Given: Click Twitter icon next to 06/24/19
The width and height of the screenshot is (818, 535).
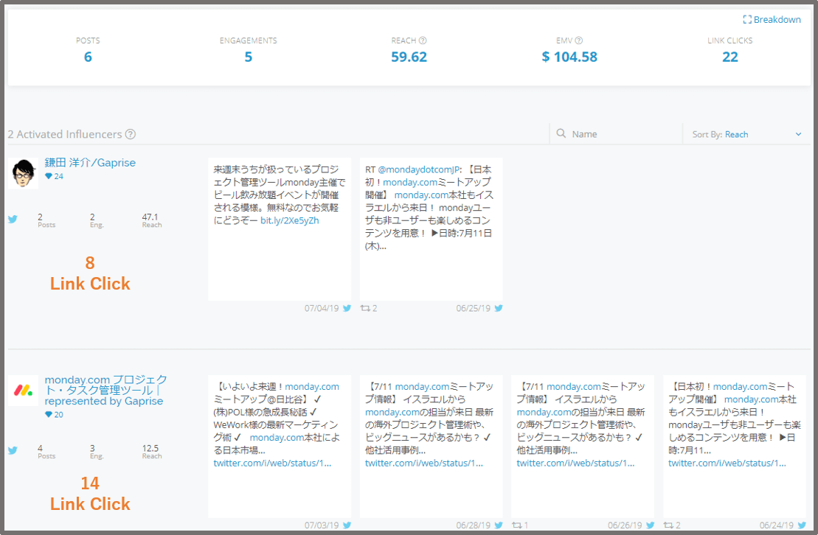Looking at the screenshot, I should [801, 525].
